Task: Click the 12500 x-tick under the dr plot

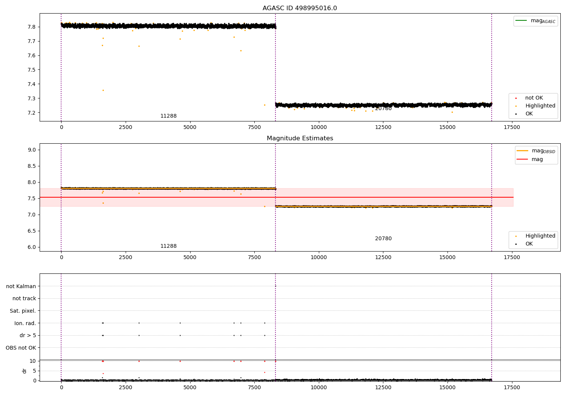Action: (x=383, y=388)
